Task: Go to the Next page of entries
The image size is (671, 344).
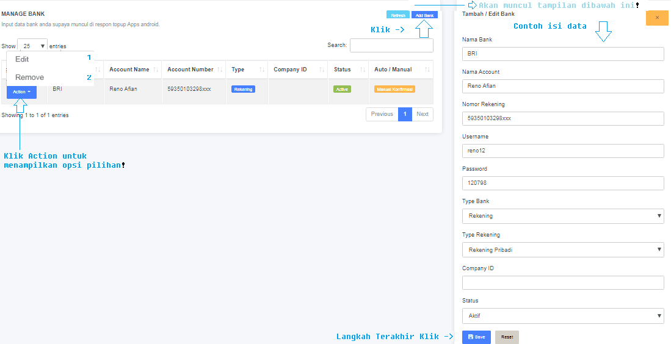Action: (423, 114)
